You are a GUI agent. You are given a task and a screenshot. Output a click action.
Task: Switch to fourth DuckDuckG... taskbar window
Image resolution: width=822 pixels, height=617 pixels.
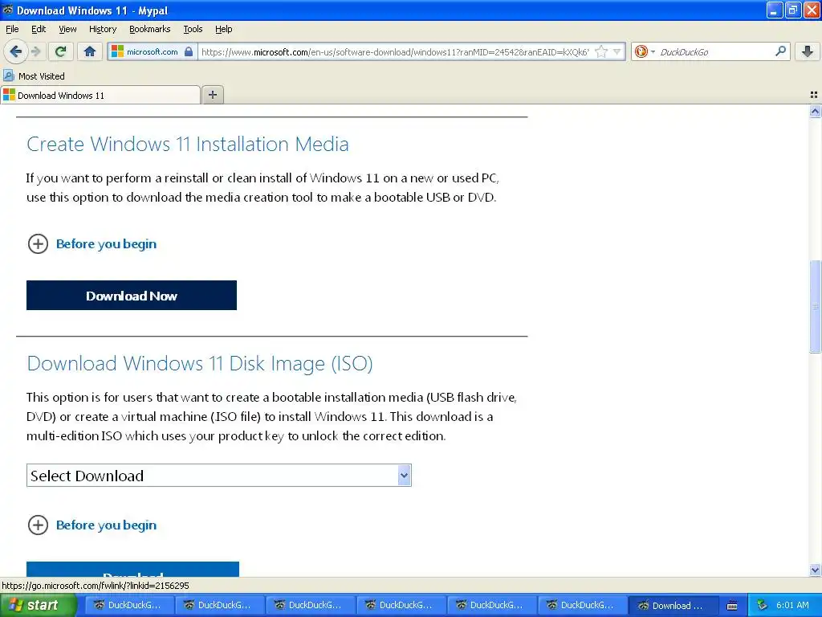click(x=401, y=605)
